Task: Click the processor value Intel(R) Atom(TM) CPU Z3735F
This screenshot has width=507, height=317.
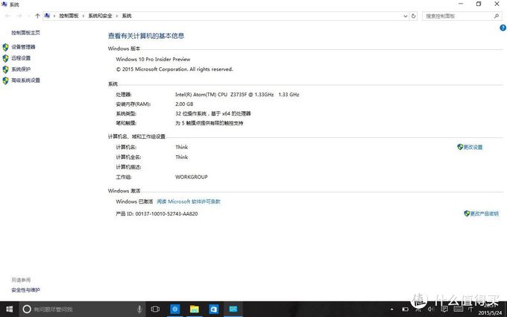Action: point(237,95)
